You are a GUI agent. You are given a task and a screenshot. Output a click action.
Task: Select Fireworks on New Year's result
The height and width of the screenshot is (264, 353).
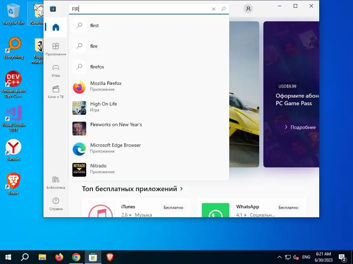tap(149, 129)
